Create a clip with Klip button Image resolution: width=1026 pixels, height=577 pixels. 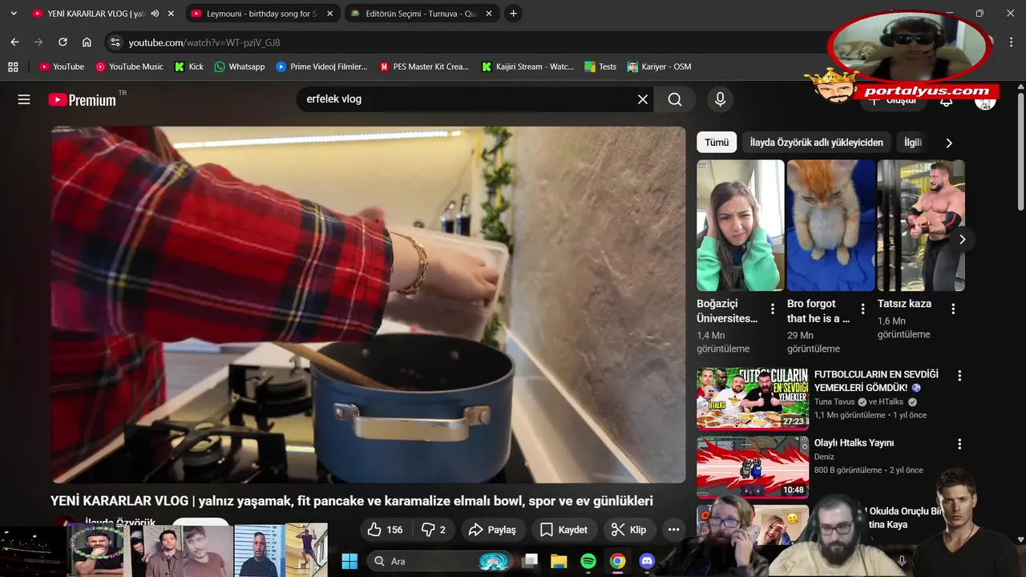(x=629, y=530)
